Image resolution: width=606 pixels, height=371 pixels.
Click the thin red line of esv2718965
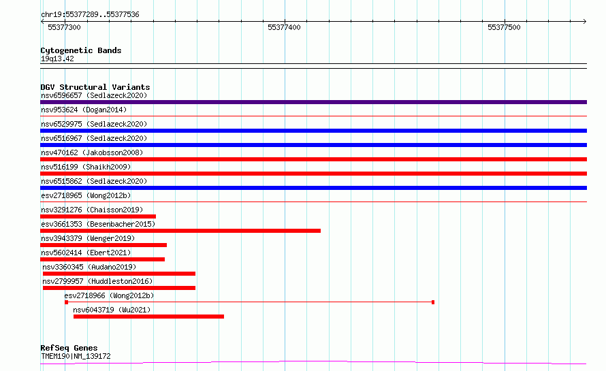[x=313, y=201]
